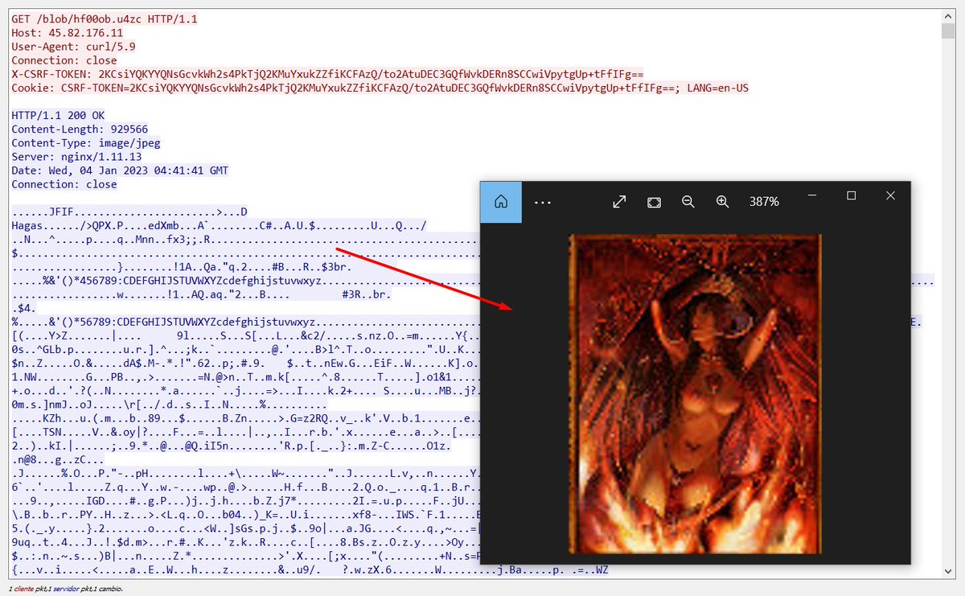Select the Host: 45.82.176.11 header line
The height and width of the screenshot is (596, 965).
tap(67, 33)
